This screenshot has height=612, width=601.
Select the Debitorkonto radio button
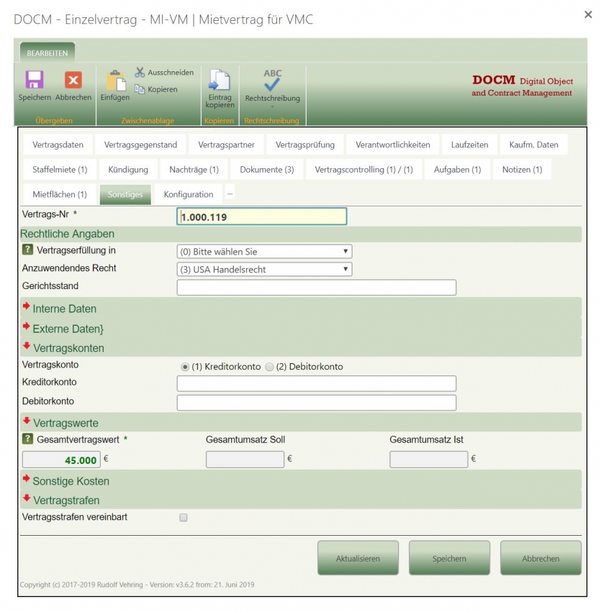click(269, 367)
